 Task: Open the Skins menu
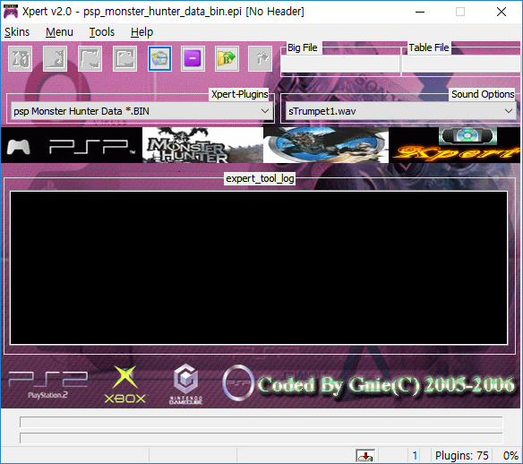click(17, 32)
